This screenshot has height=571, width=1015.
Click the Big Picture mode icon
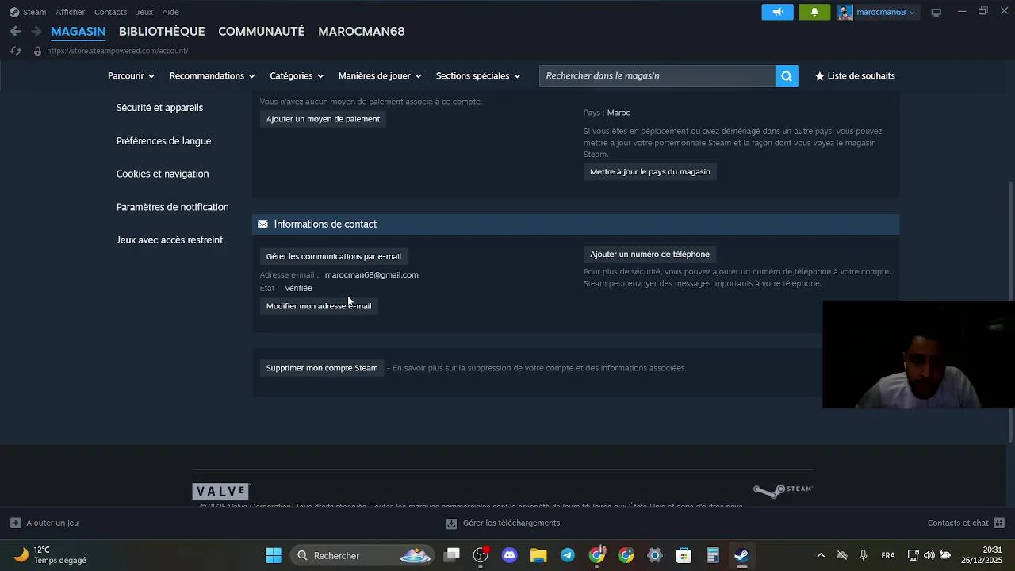click(x=936, y=12)
